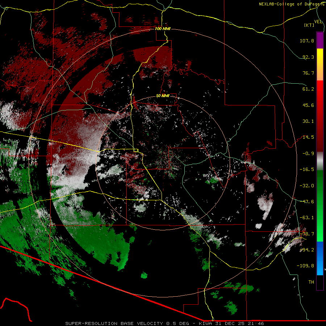The height and width of the screenshot is (326, 326).
Task: Click the Super-Resolution Base Velocity caption text
Action: (x=165, y=323)
